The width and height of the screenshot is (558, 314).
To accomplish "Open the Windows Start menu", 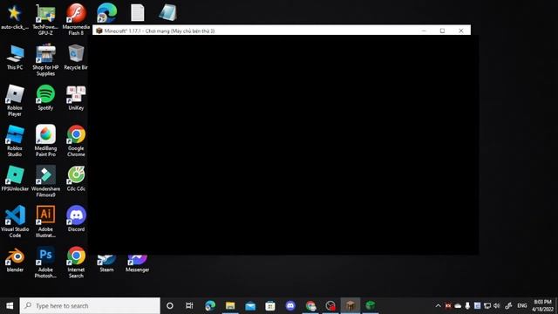I will [10, 305].
